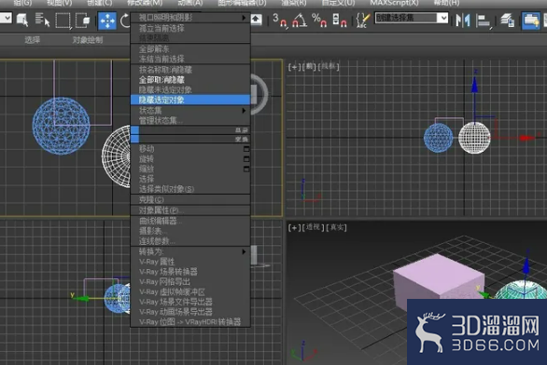Choose 全部解冻 in the context menu
The image size is (547, 365).
(x=190, y=49)
